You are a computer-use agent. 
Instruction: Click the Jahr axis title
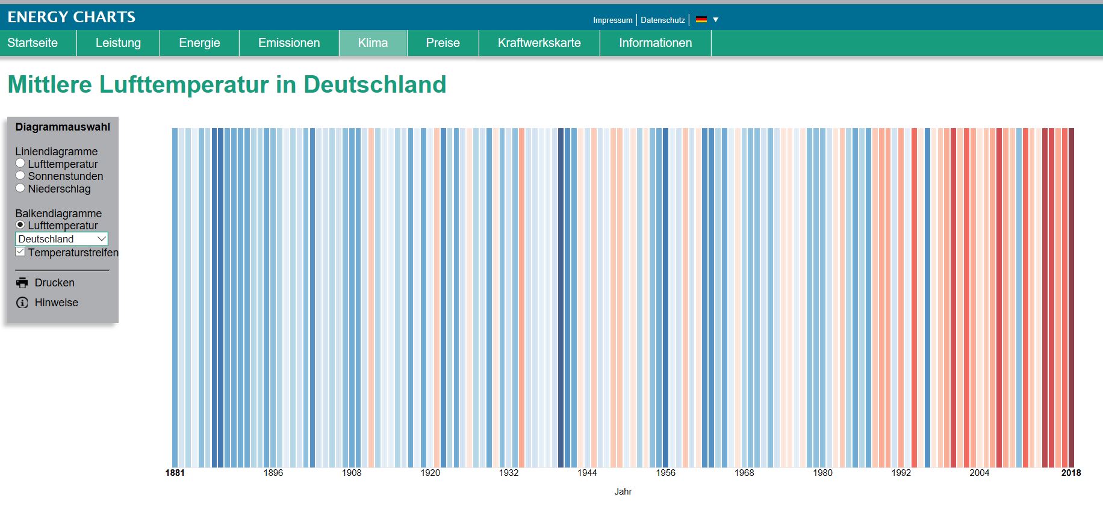click(623, 492)
